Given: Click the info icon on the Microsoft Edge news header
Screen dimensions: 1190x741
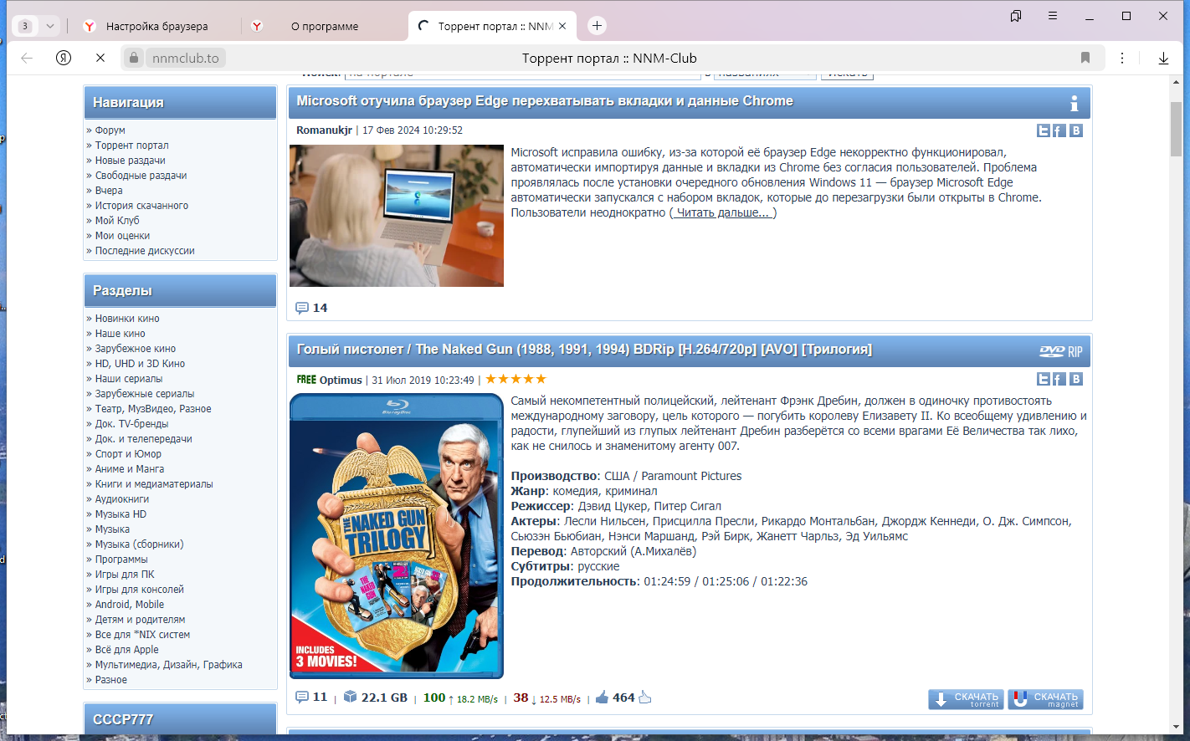Looking at the screenshot, I should tap(1075, 104).
